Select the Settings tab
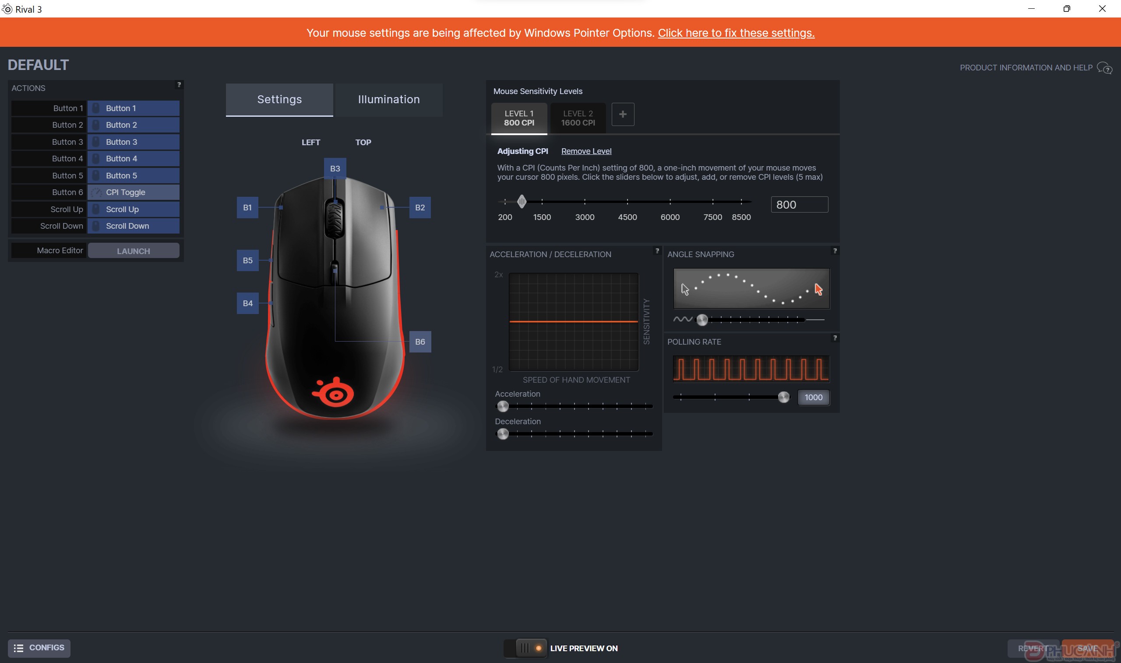The image size is (1121, 663). (279, 99)
